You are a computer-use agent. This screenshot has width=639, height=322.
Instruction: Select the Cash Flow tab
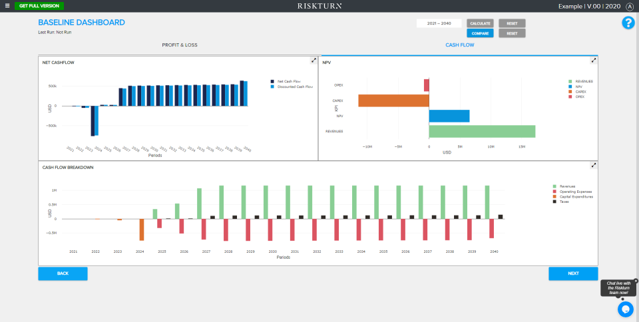[459, 45]
